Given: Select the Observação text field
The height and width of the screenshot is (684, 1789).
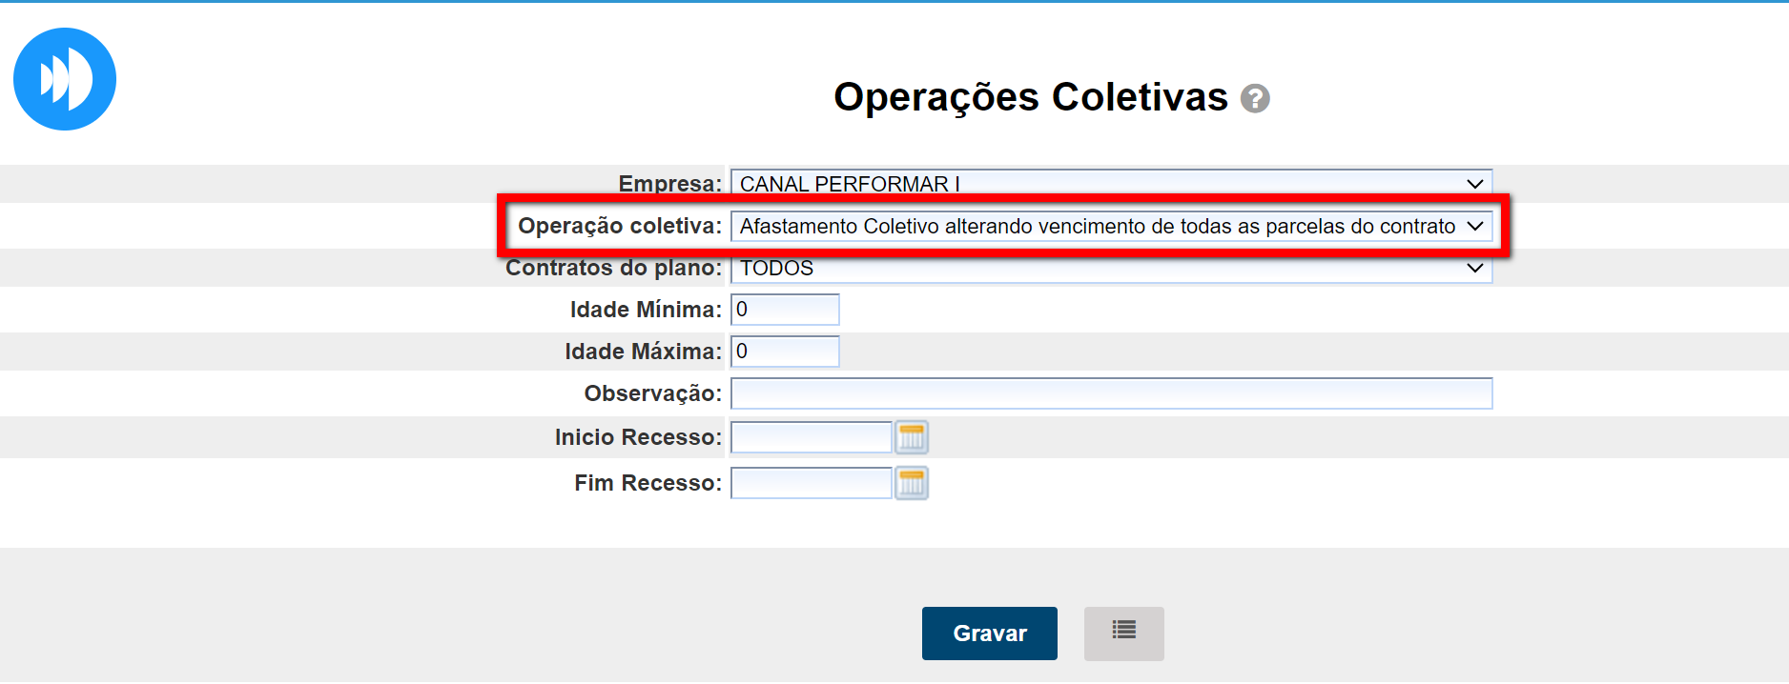Looking at the screenshot, I should click(1111, 393).
